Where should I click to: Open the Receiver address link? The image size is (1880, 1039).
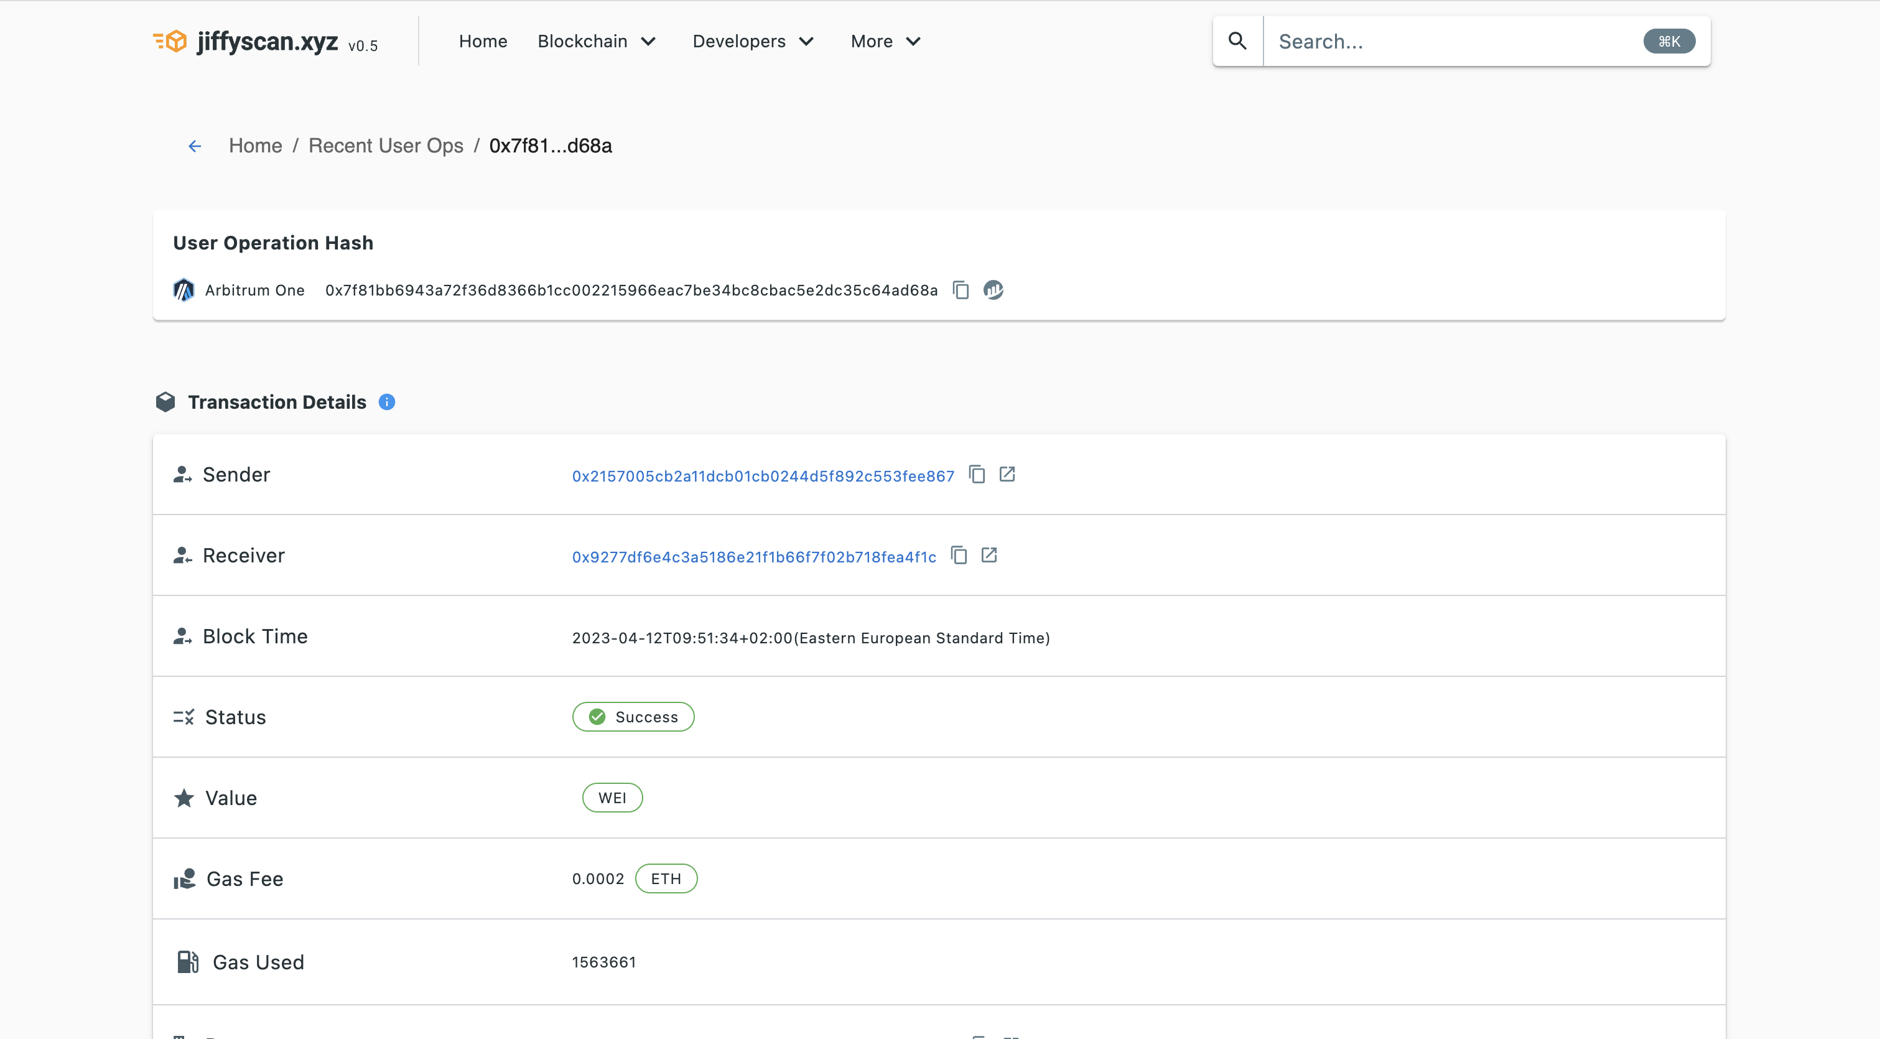point(754,557)
